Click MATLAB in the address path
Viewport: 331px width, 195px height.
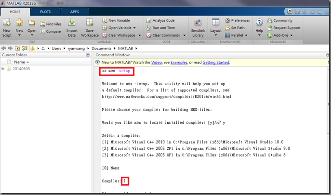click(125, 49)
